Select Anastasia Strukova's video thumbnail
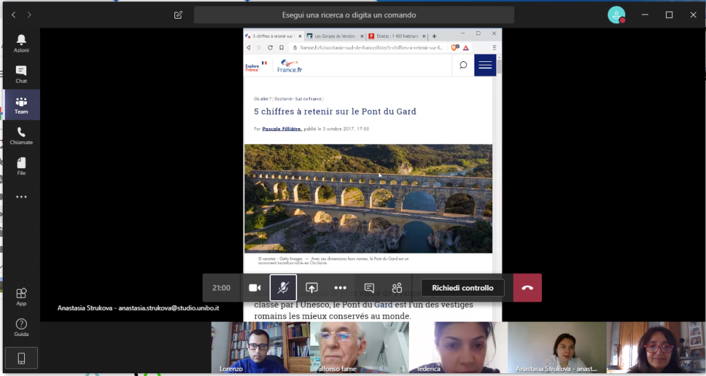The image size is (706, 376). pyautogui.click(x=557, y=347)
